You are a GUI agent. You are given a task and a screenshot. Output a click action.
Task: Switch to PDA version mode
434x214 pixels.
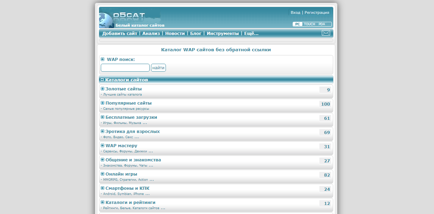tap(322, 24)
